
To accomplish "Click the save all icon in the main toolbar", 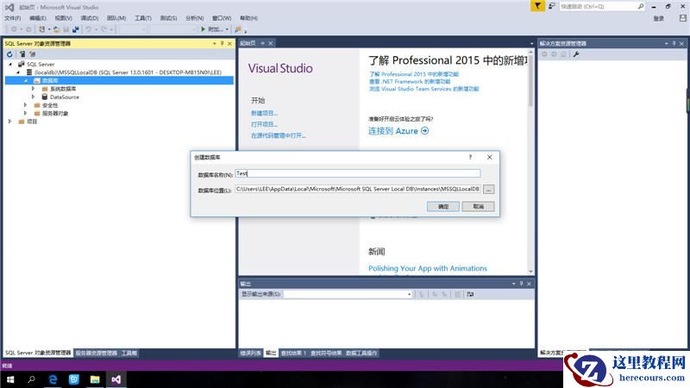I will tap(76, 29).
